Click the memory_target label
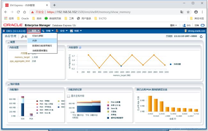 [x=22, y=57]
